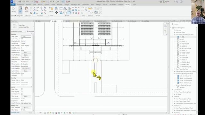Select the Trim/Extend to Corner tool
Screen dimensions: 205x115
69,12
